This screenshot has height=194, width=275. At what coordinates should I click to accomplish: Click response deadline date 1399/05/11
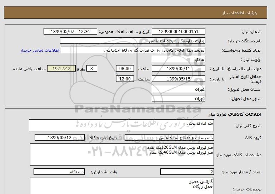(x=178, y=68)
